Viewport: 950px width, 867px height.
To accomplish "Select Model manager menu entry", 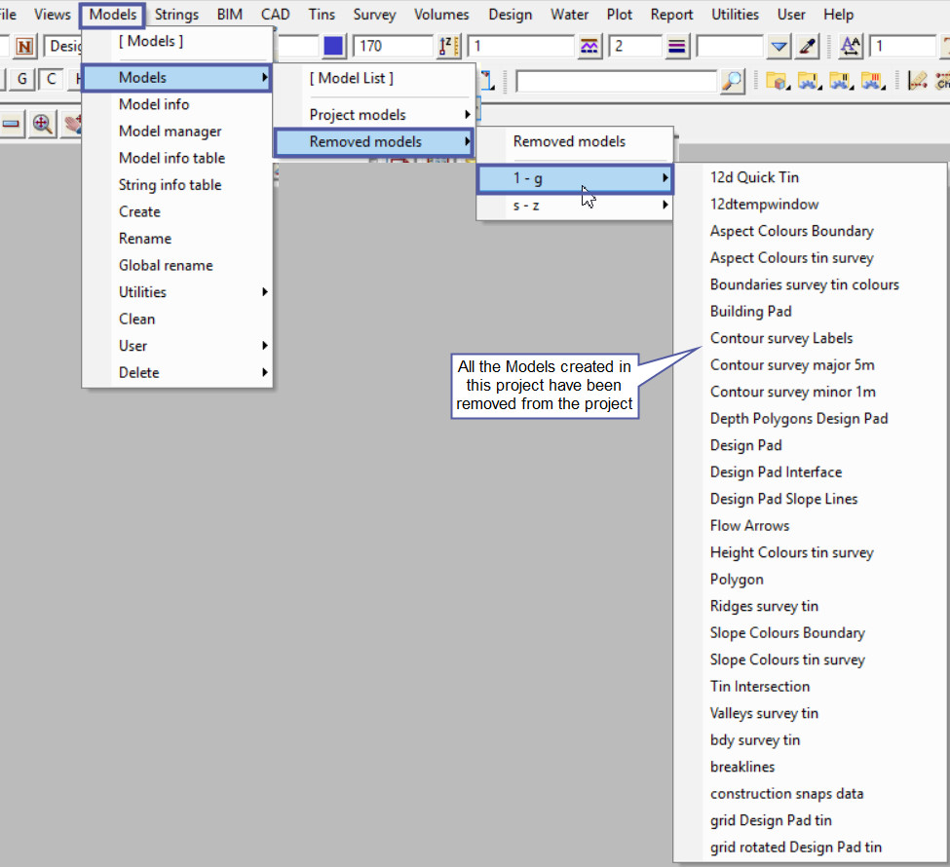I will (177, 131).
